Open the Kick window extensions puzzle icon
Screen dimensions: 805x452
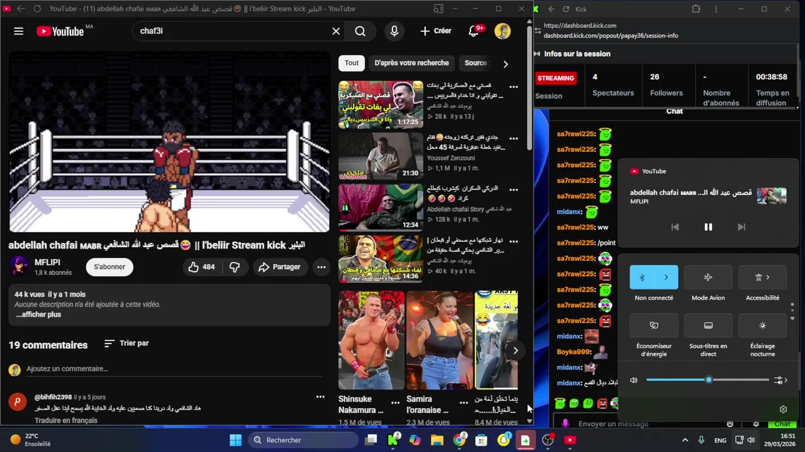[696, 9]
